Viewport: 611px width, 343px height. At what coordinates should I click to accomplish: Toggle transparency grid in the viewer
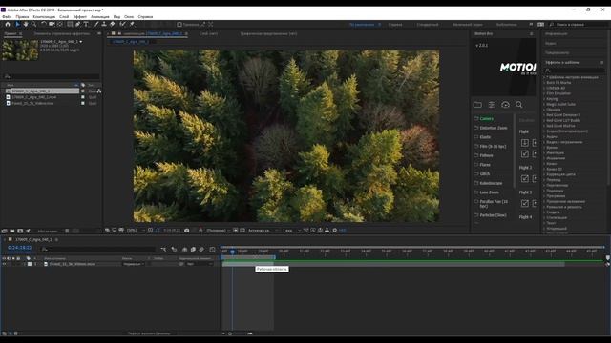click(242, 231)
